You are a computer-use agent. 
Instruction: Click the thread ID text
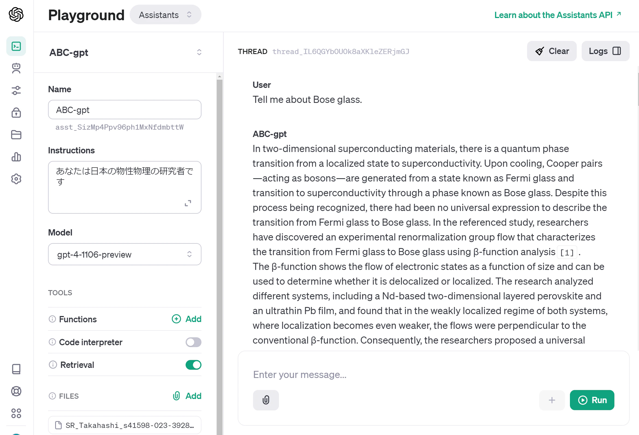tap(341, 51)
